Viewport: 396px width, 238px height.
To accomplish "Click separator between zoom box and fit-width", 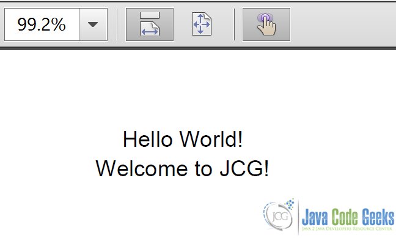I will click(117, 24).
